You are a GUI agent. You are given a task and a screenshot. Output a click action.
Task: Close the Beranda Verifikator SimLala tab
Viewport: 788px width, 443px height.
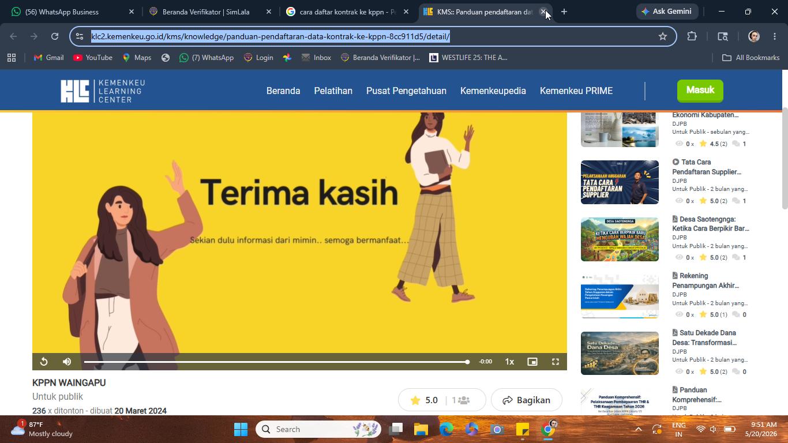click(269, 12)
